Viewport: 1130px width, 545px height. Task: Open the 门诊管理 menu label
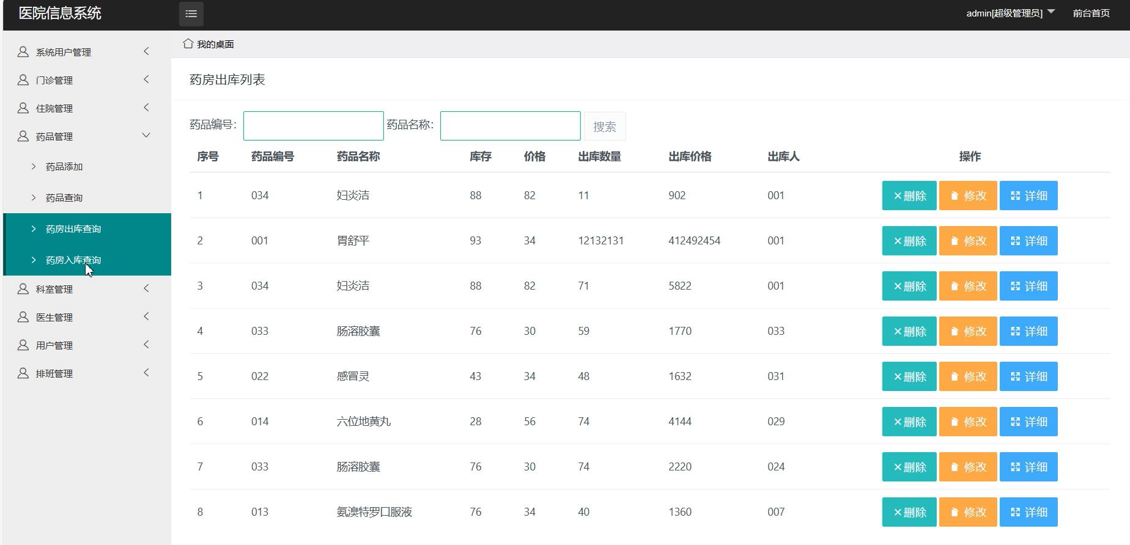pyautogui.click(x=54, y=80)
